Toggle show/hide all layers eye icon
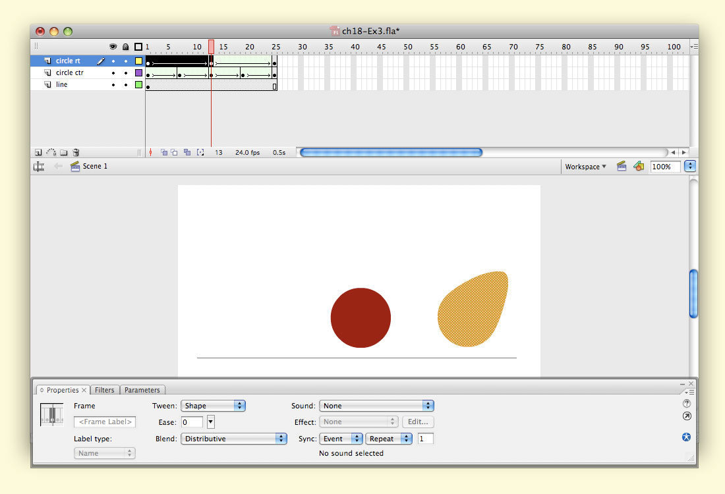Image resolution: width=725 pixels, height=494 pixels. [113, 47]
